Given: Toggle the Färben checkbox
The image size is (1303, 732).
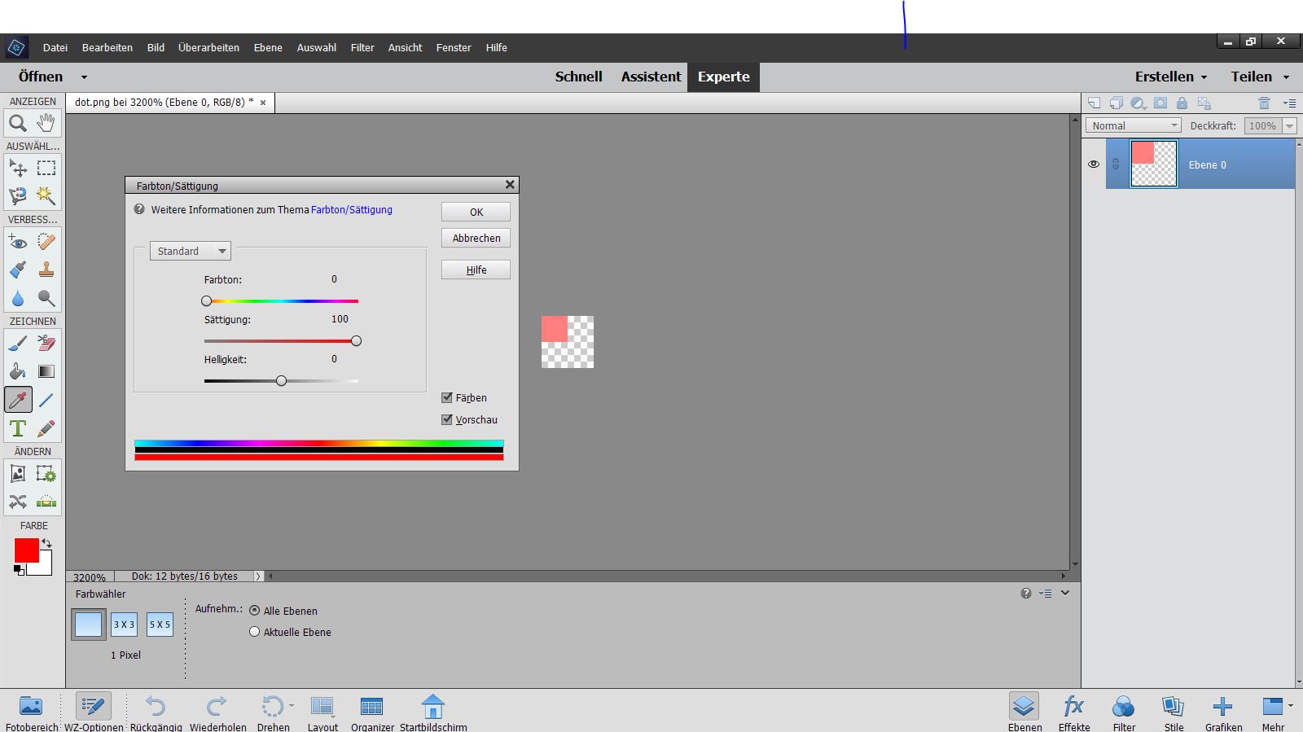Looking at the screenshot, I should 447,397.
